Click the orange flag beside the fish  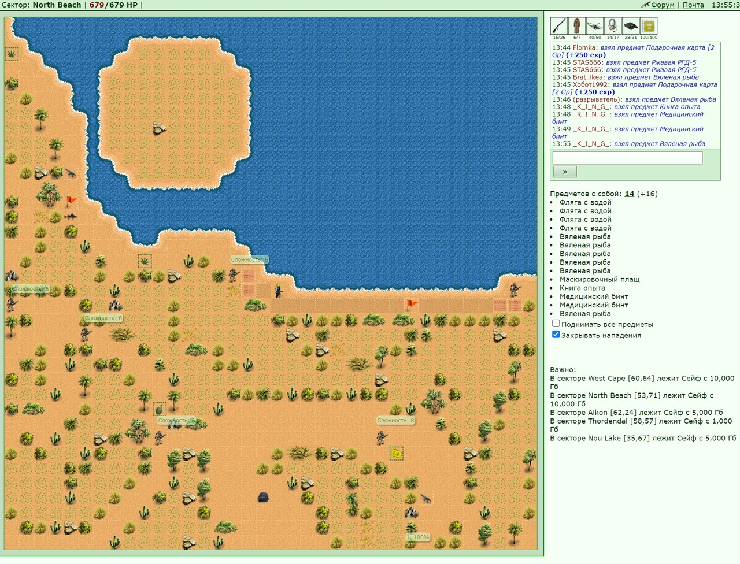(x=71, y=201)
